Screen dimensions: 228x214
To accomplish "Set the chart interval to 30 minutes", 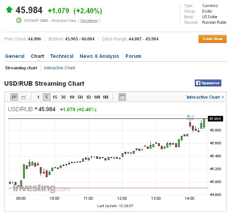I will coord(63,97).
